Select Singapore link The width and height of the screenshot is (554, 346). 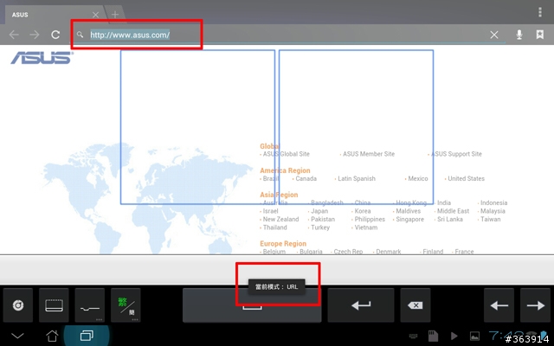tap(409, 219)
